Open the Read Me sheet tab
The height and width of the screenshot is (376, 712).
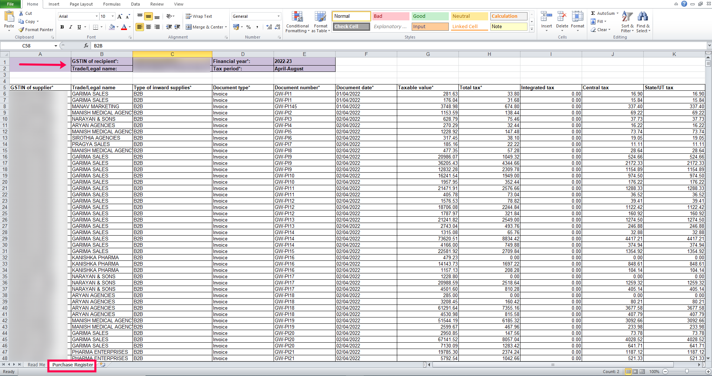(x=36, y=365)
